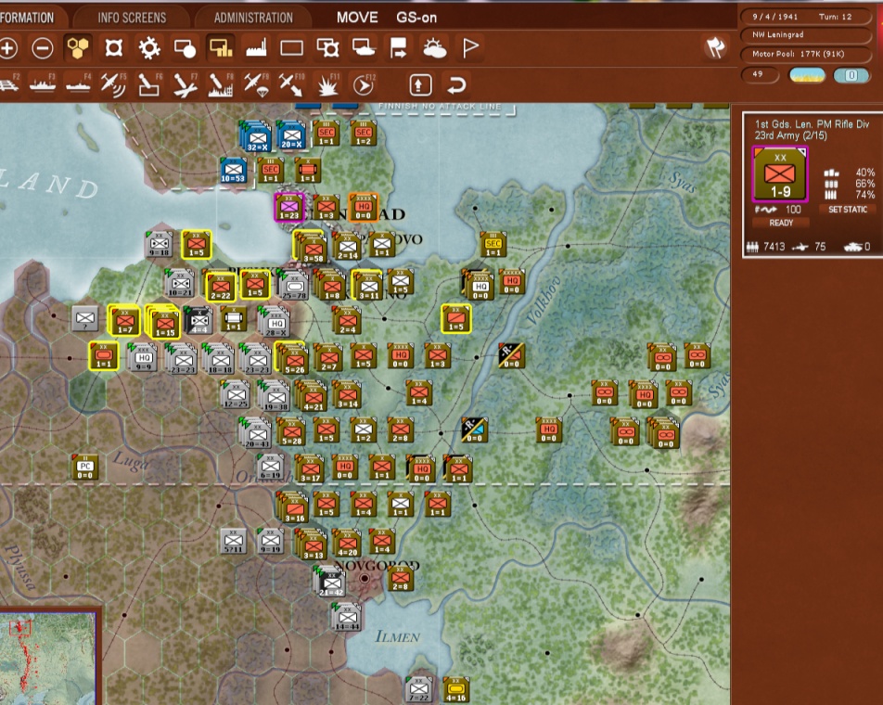Click the 1-9 unit counter in side panel

pos(780,174)
